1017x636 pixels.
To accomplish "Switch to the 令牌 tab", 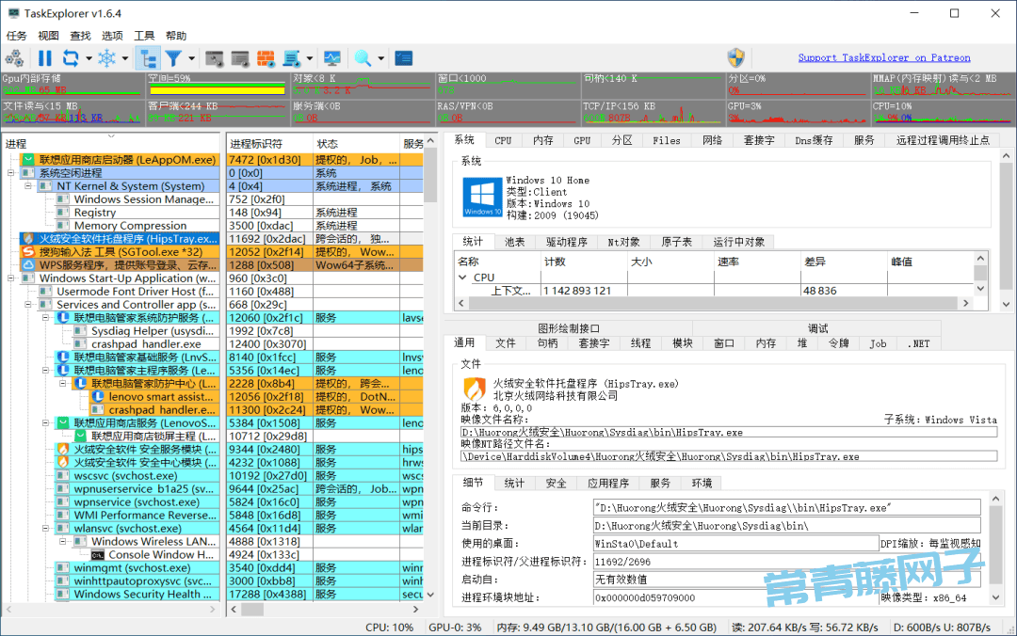I will coord(839,343).
